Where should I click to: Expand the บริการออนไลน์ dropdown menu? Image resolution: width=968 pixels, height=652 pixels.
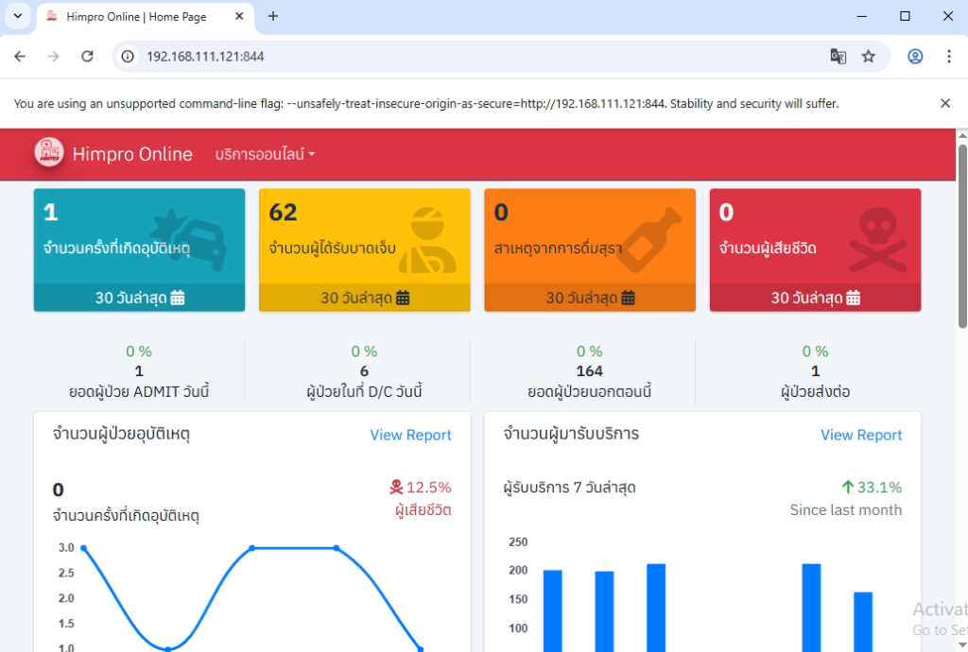point(265,154)
